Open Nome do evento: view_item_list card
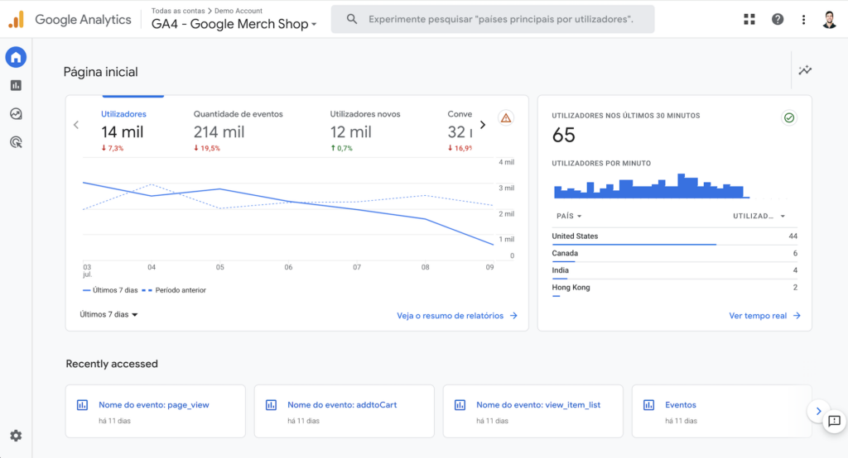848x458 pixels. point(532,411)
